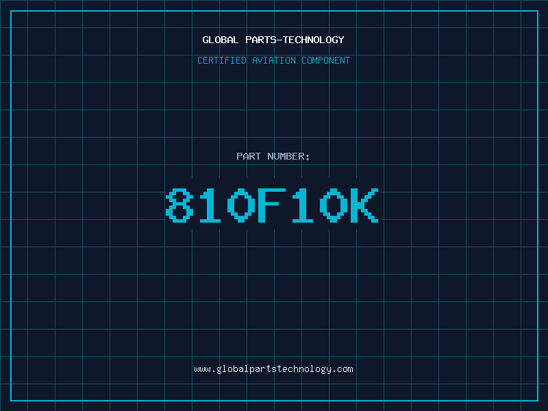The width and height of the screenshot is (548, 411).
Task: Click the 1 directly after the F
Action: (x=302, y=206)
